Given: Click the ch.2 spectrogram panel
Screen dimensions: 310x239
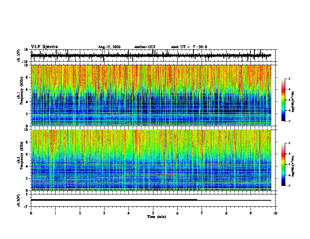Looking at the screenshot, I should 151,160.
